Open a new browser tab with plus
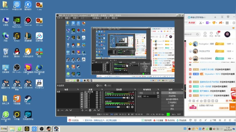Viewport: 236px width, 132px height. [x=215, y=17]
